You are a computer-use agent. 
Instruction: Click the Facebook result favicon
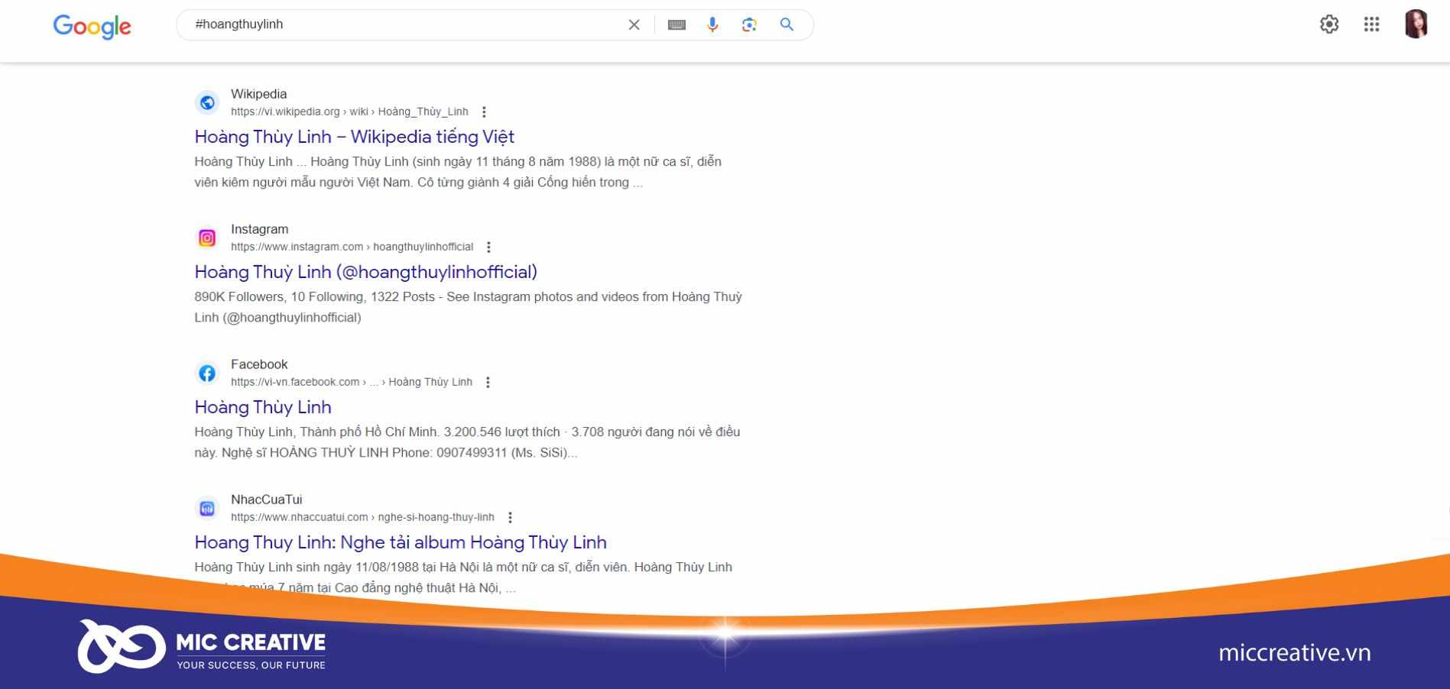pos(207,373)
